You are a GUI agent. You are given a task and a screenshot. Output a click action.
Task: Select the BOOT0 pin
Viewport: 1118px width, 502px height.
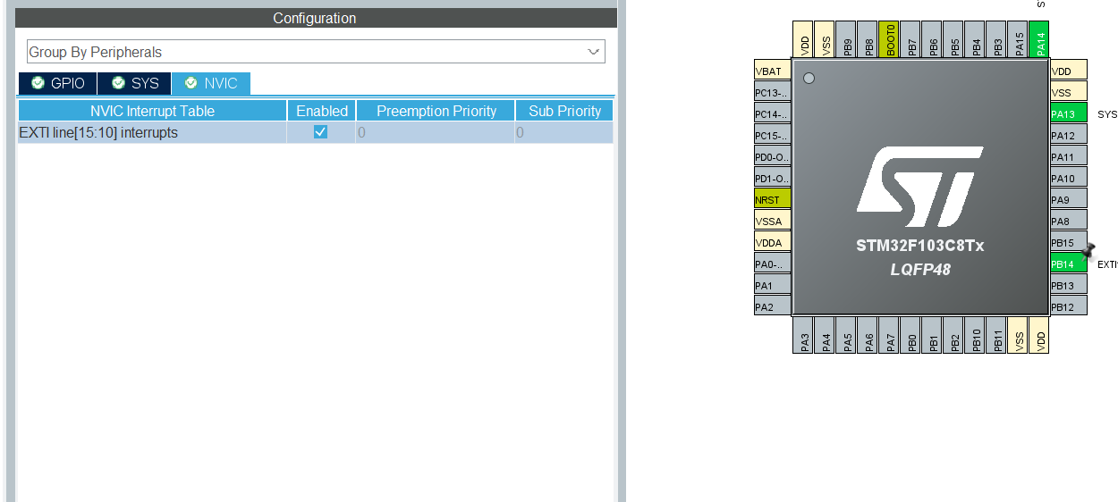[888, 39]
